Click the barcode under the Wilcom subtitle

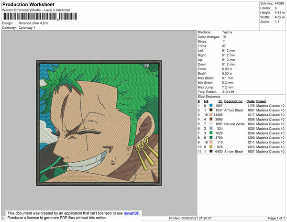point(40,16)
